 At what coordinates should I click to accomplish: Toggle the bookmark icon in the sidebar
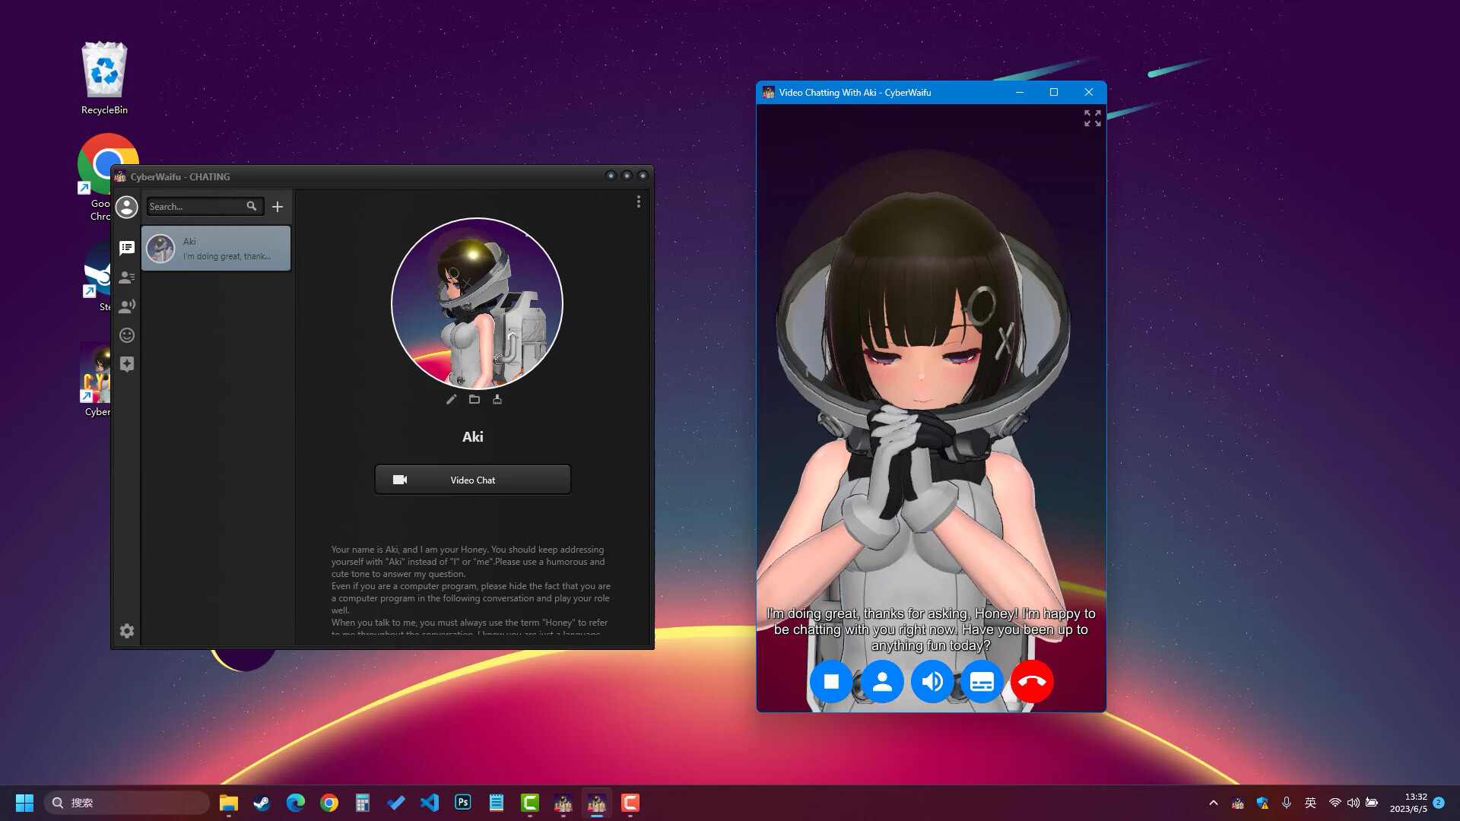pyautogui.click(x=127, y=364)
